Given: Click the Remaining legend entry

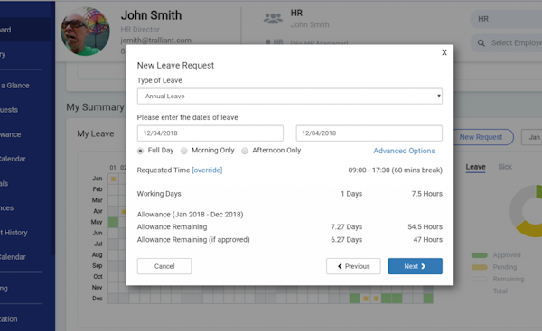Looking at the screenshot, I should pos(498,279).
